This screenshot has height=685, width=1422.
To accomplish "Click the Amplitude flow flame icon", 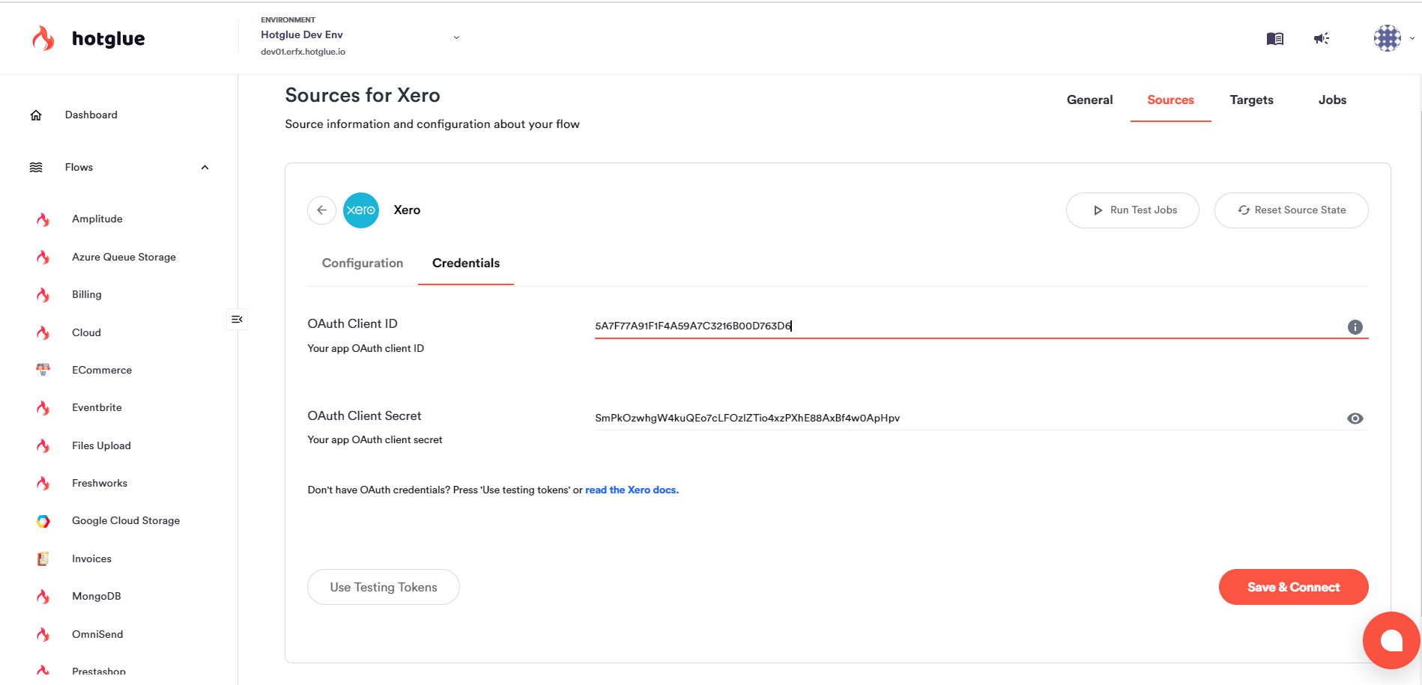I will [43, 219].
